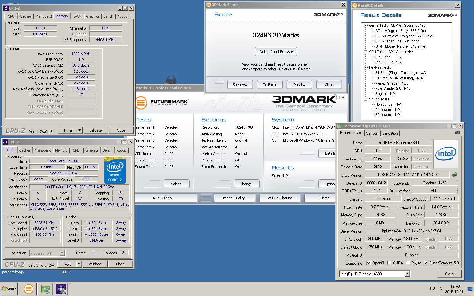474x296 pixels.
Task: Click the Run 3DMark button
Action: pos(167,198)
